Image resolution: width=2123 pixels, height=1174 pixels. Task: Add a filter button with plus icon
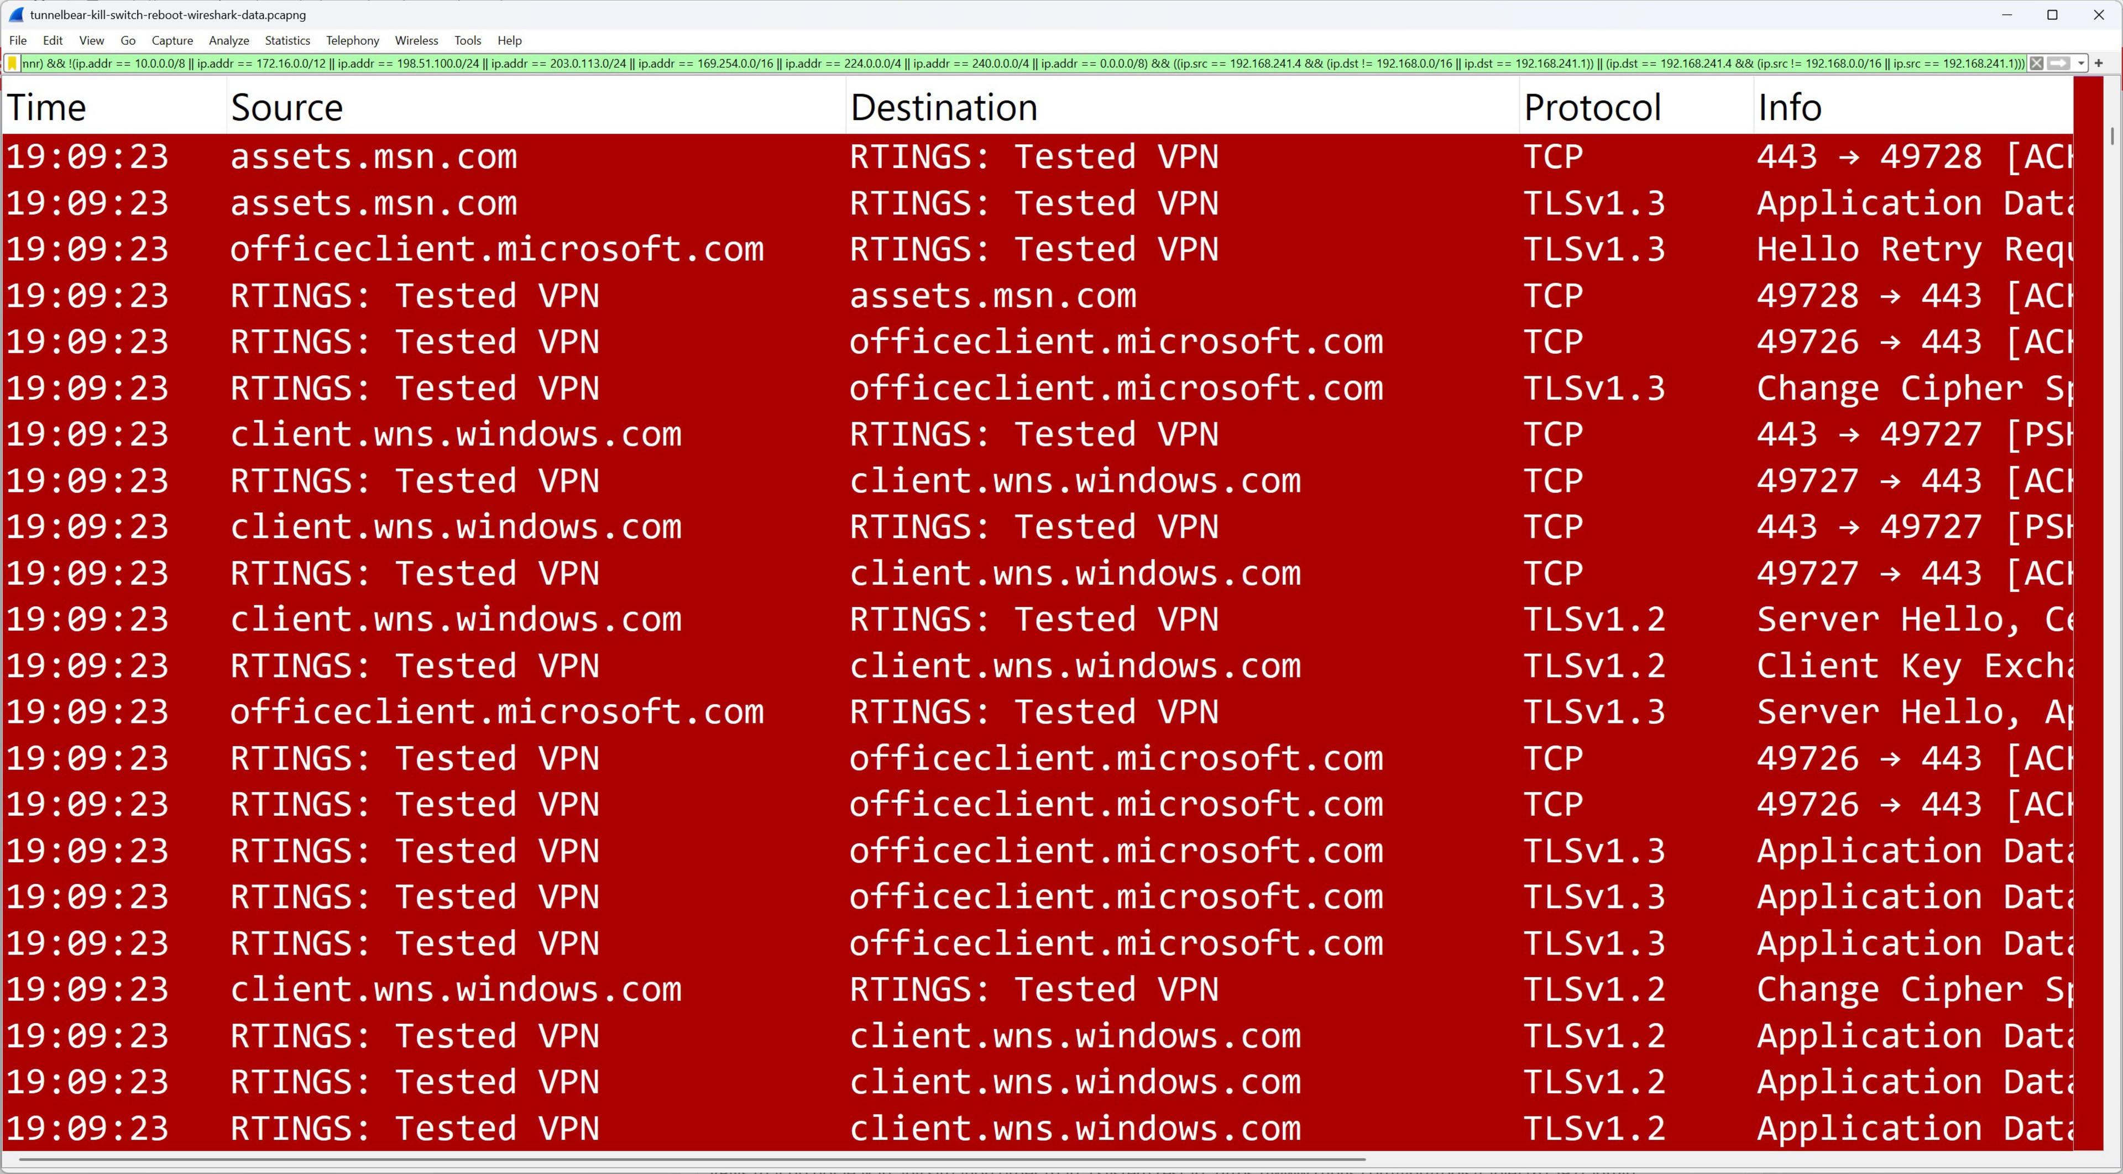click(2098, 64)
